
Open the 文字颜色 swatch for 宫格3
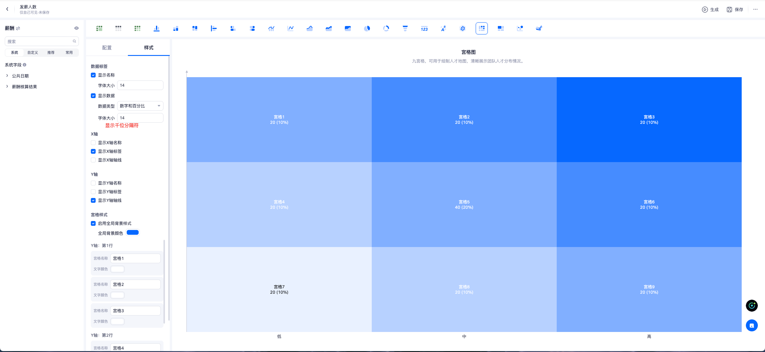117,321
